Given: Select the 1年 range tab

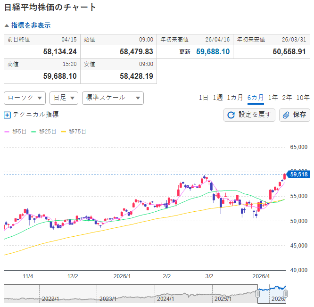Looking at the screenshot, I should click(273, 98).
